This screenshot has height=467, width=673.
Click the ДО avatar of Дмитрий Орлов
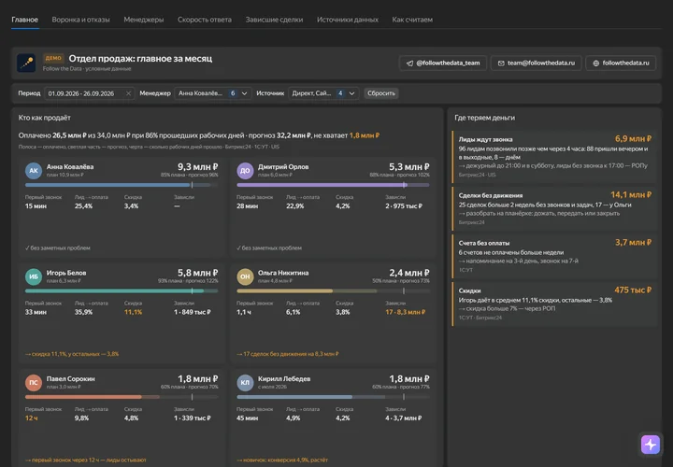point(245,171)
